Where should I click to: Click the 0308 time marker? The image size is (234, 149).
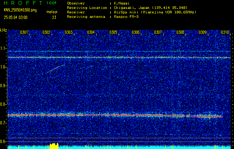click(x=180, y=32)
